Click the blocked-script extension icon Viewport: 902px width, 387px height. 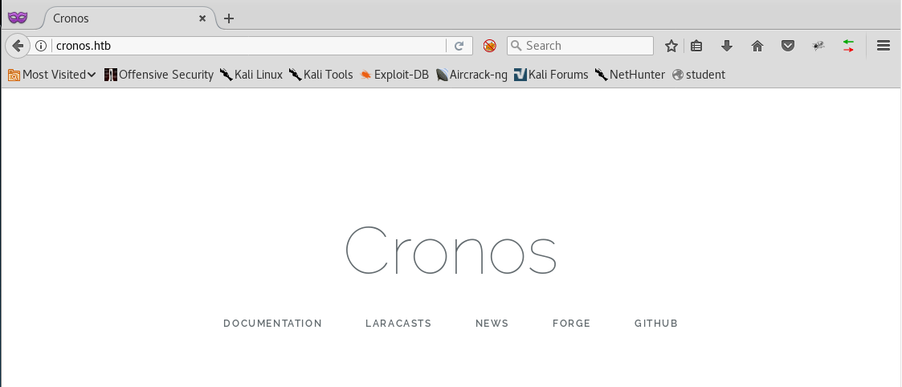click(489, 46)
